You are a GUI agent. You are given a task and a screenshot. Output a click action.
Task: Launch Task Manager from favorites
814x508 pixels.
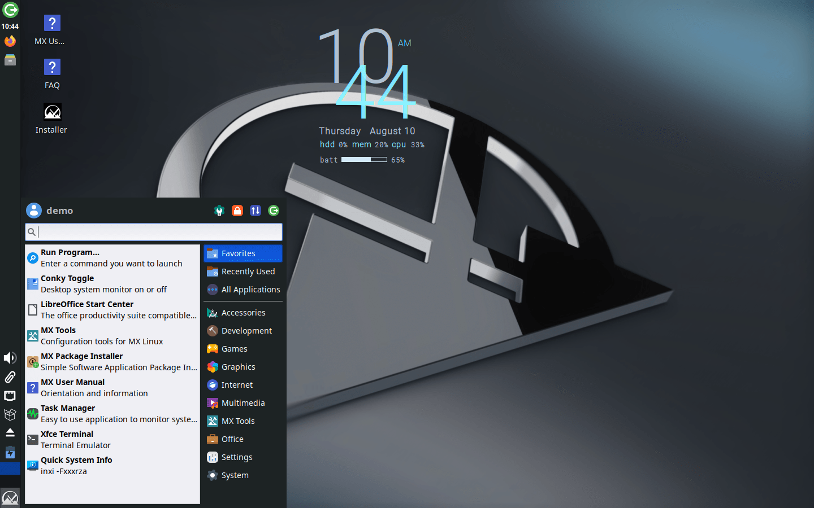click(x=112, y=414)
